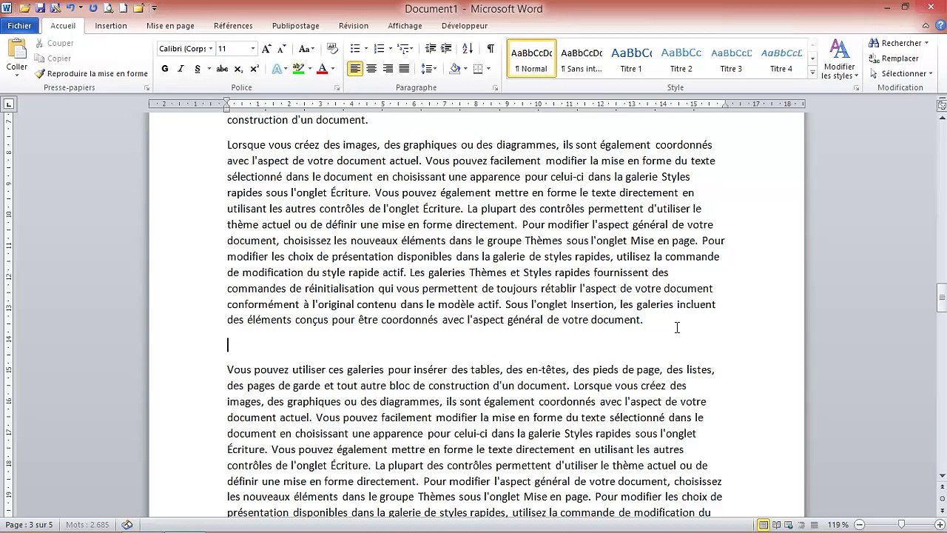
Task: Apply the Sans interligne style
Action: (x=582, y=58)
